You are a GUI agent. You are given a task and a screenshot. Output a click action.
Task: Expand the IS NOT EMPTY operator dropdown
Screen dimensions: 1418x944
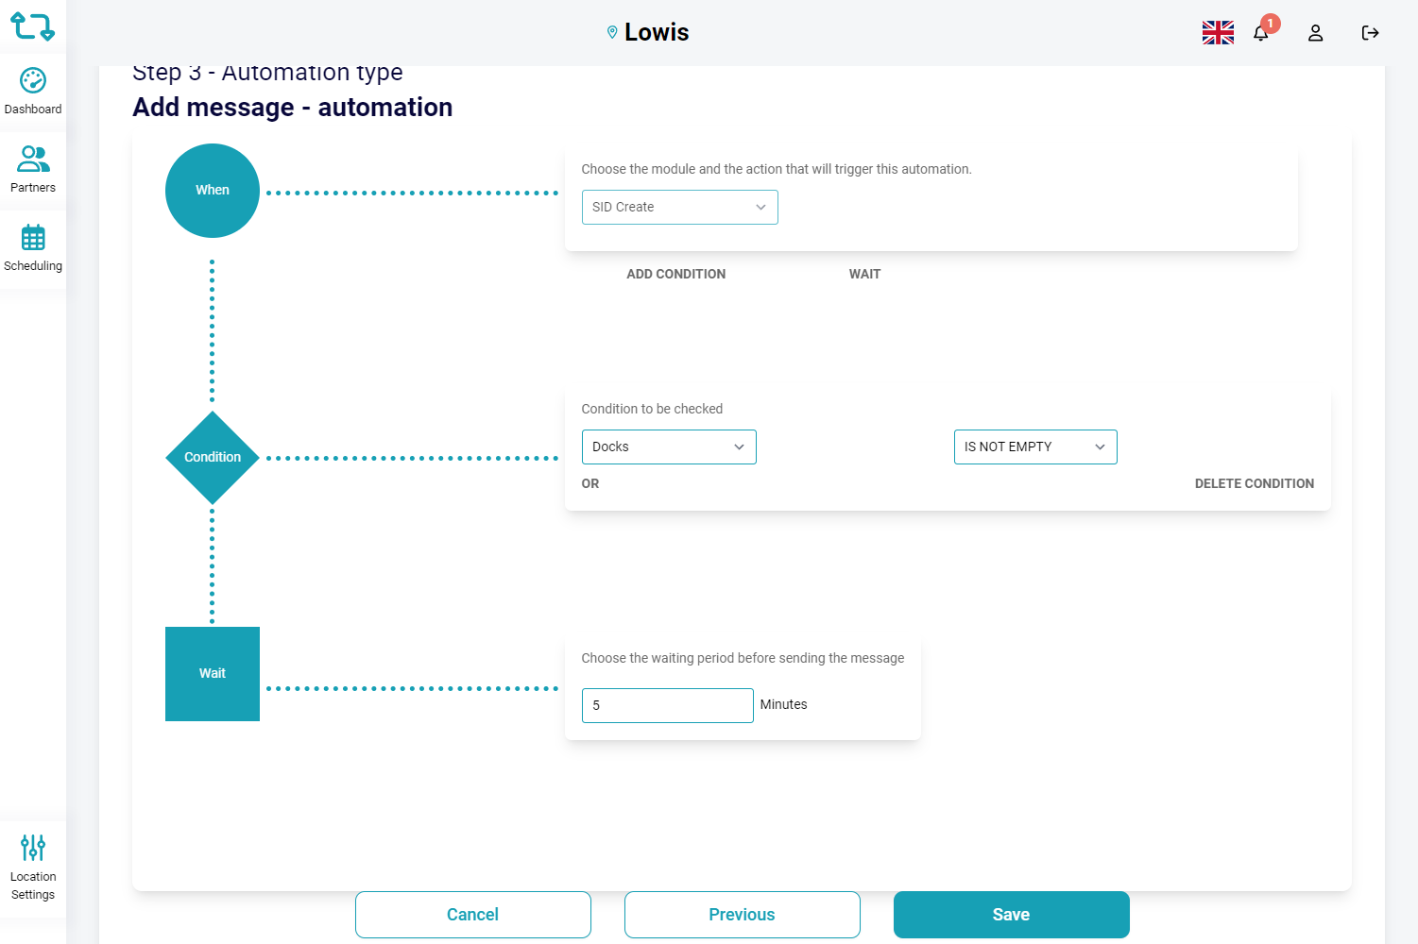click(x=1035, y=447)
